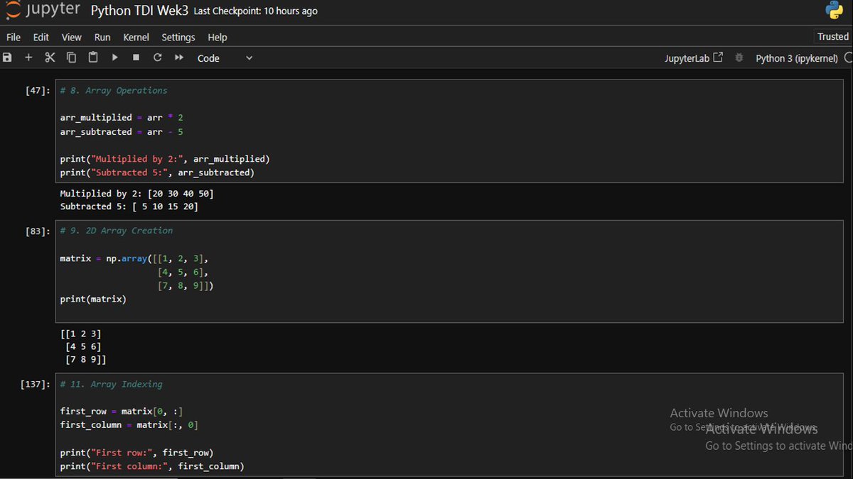The image size is (853, 479).
Task: Open the Edit menu
Action: pos(41,37)
